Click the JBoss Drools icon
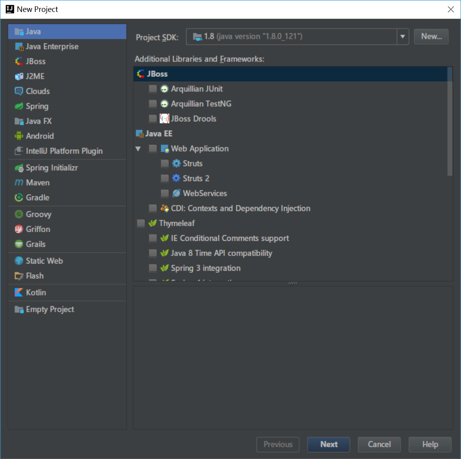This screenshot has width=461, height=459. pyautogui.click(x=164, y=119)
